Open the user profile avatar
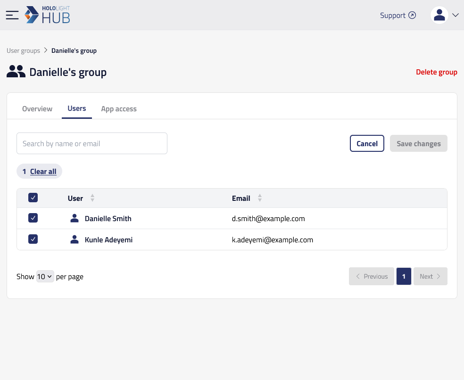The width and height of the screenshot is (464, 380). tap(439, 15)
